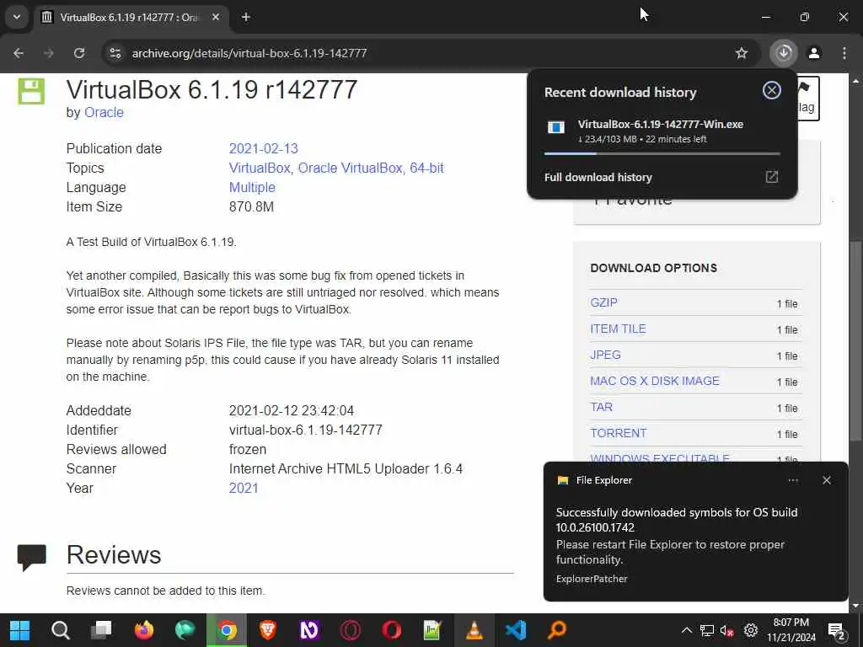Dismiss the File Explorer notification
Screen dimensions: 863x647
826,480
